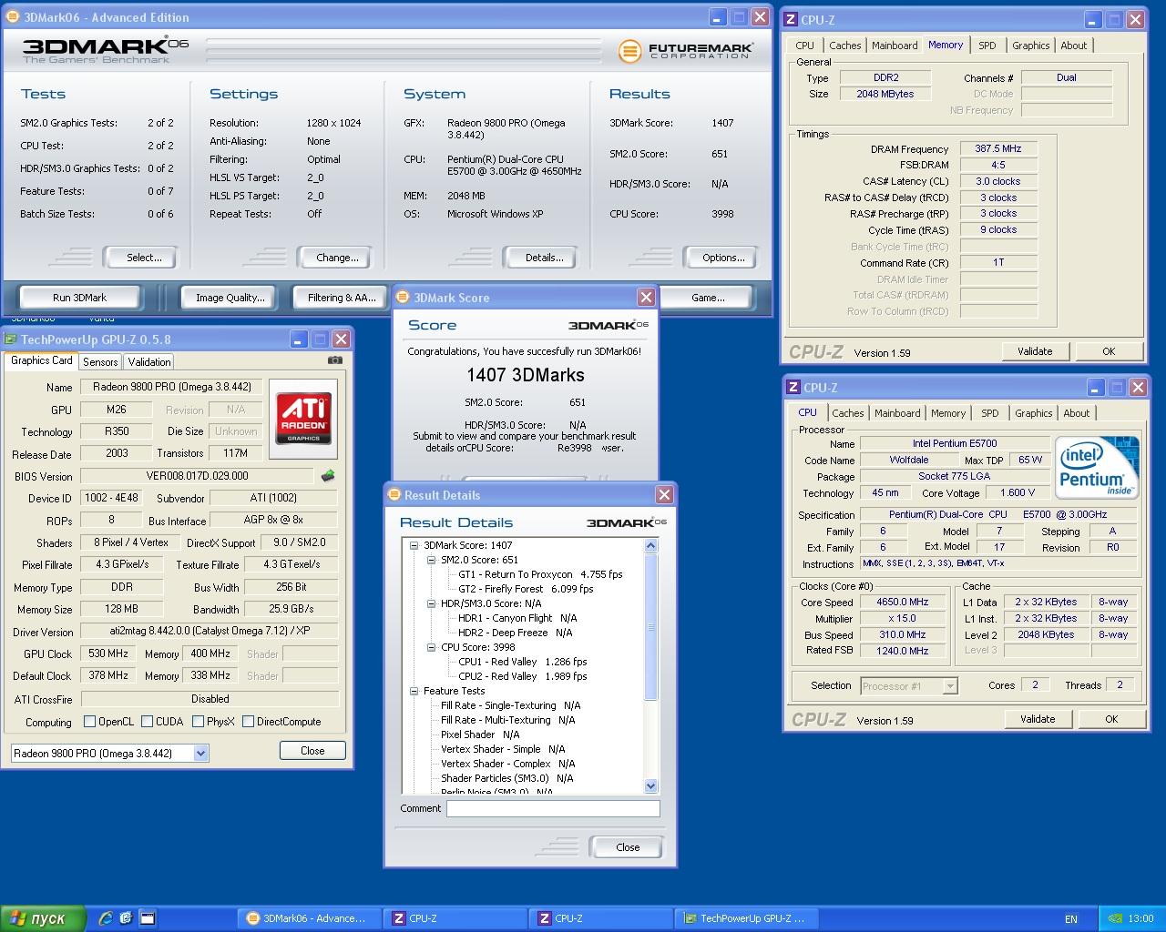Open the SPD tab in CPU-Z Memory window

tap(987, 46)
